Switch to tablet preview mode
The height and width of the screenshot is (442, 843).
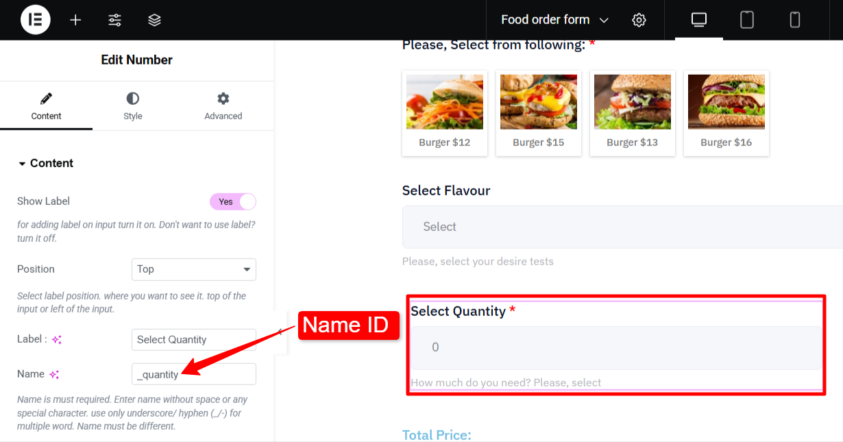[747, 20]
